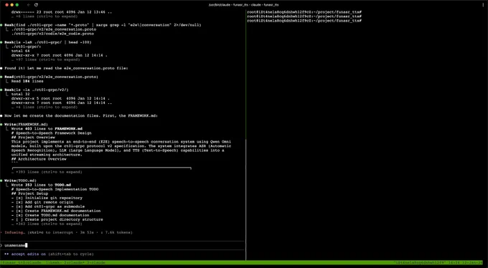Click '[x] Initialize git repository' item
This screenshot has height=268, width=488.
(47, 198)
